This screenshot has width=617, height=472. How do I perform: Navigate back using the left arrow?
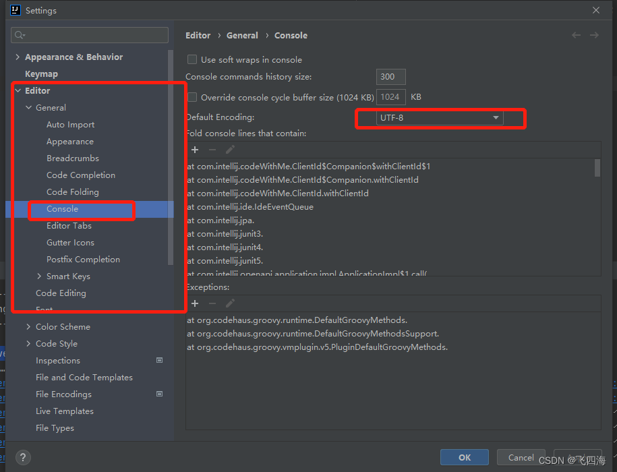click(575, 35)
